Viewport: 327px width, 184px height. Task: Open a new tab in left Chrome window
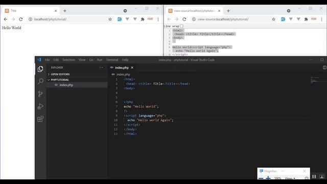coord(65,11)
